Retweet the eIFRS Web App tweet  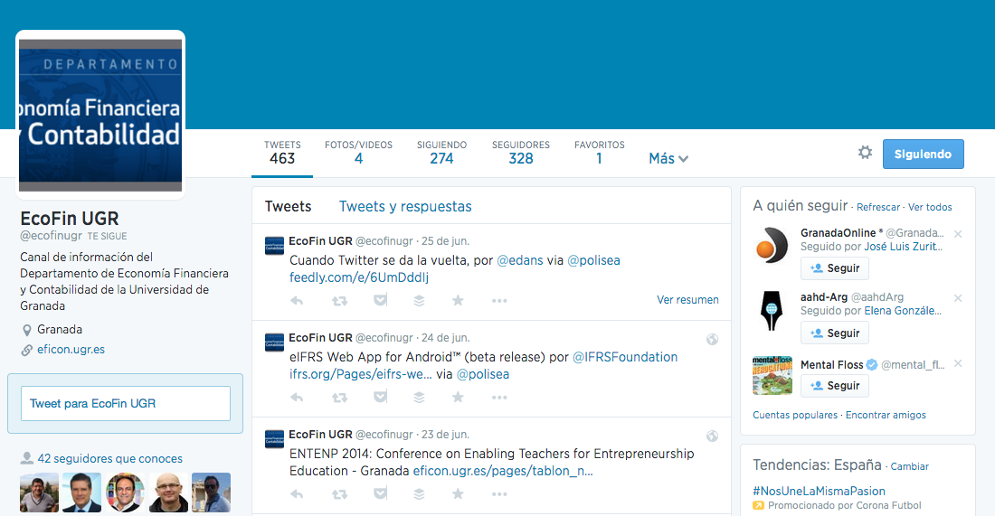click(339, 397)
